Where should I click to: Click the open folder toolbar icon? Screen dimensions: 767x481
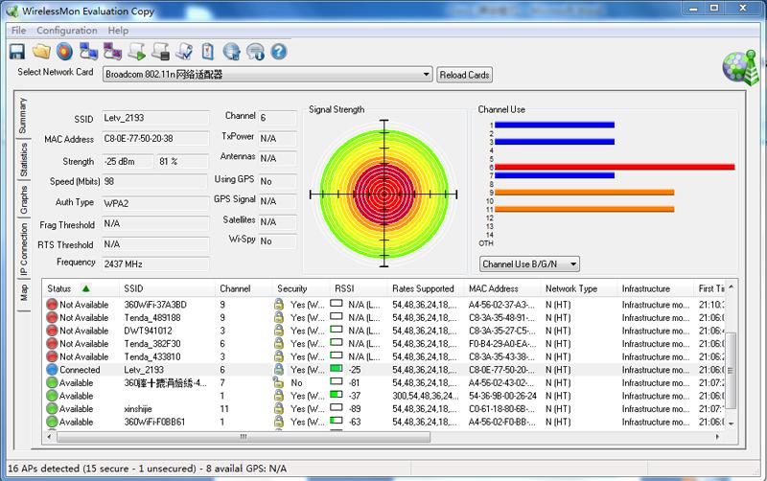pos(41,51)
